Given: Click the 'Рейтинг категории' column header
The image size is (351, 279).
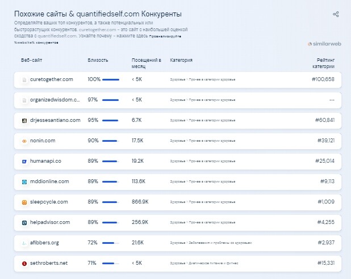Looking at the screenshot, I should point(324,64).
